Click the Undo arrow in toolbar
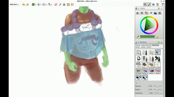The width and height of the screenshot is (174, 97). [23, 5]
